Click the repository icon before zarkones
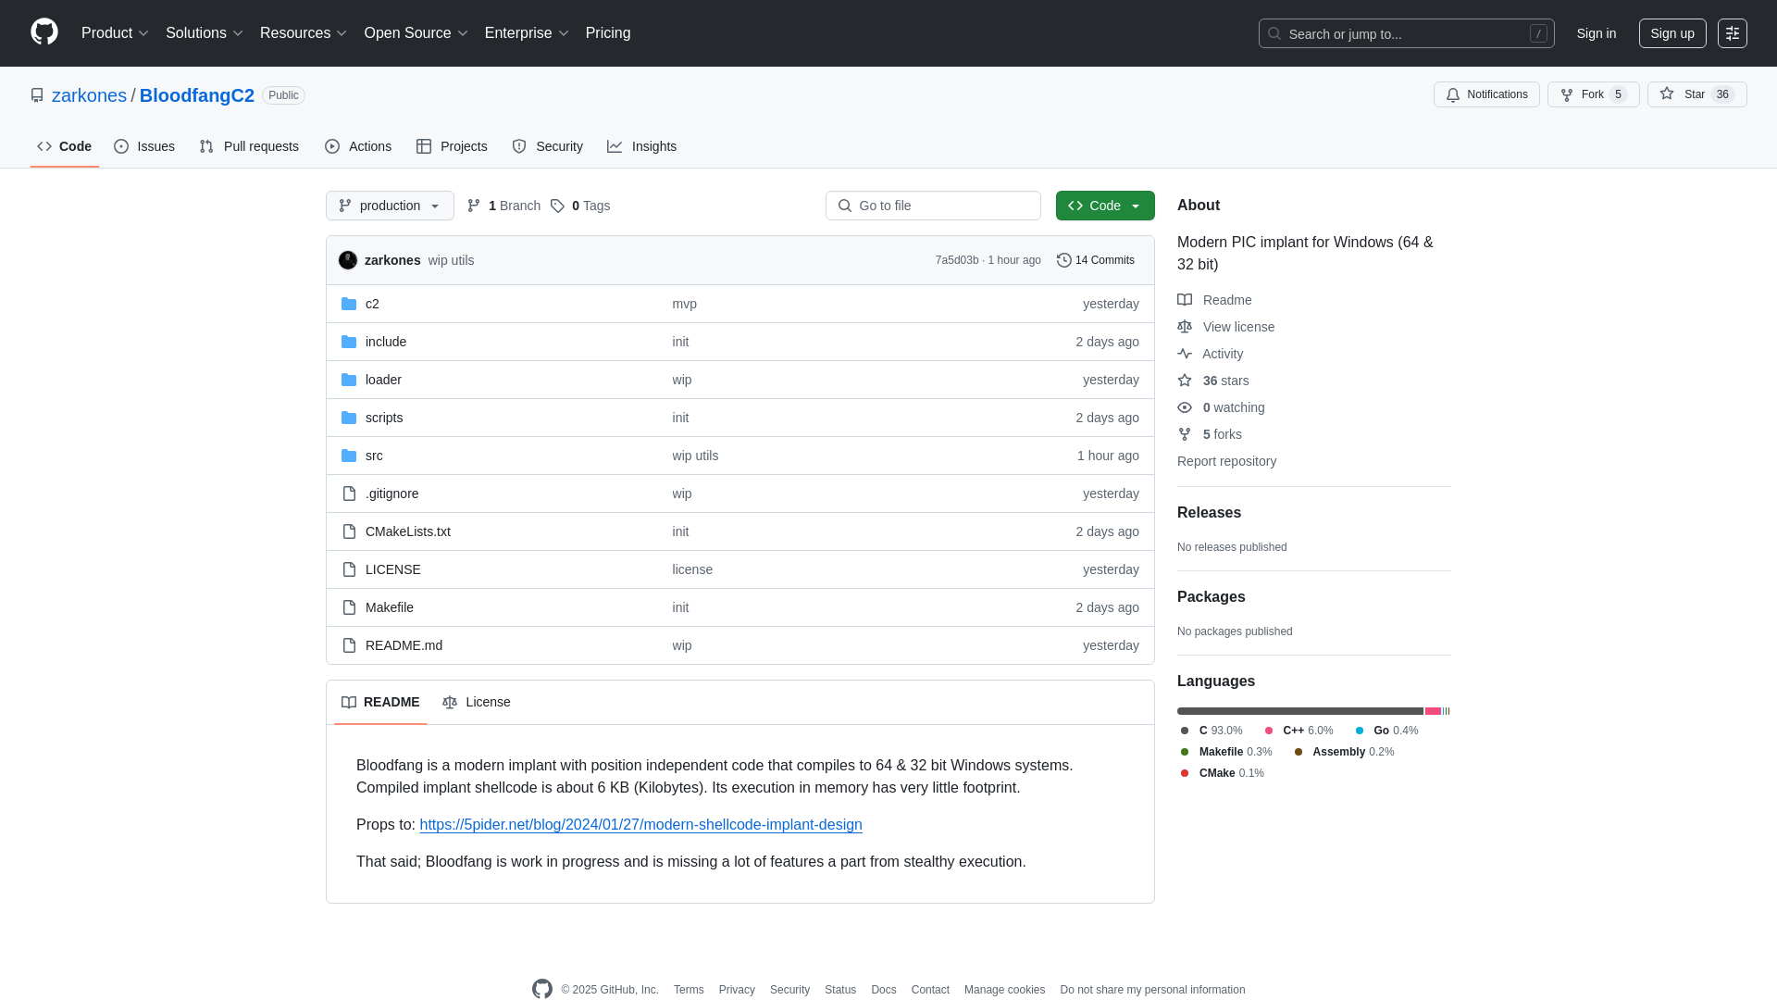1777x1000 pixels. (x=37, y=95)
